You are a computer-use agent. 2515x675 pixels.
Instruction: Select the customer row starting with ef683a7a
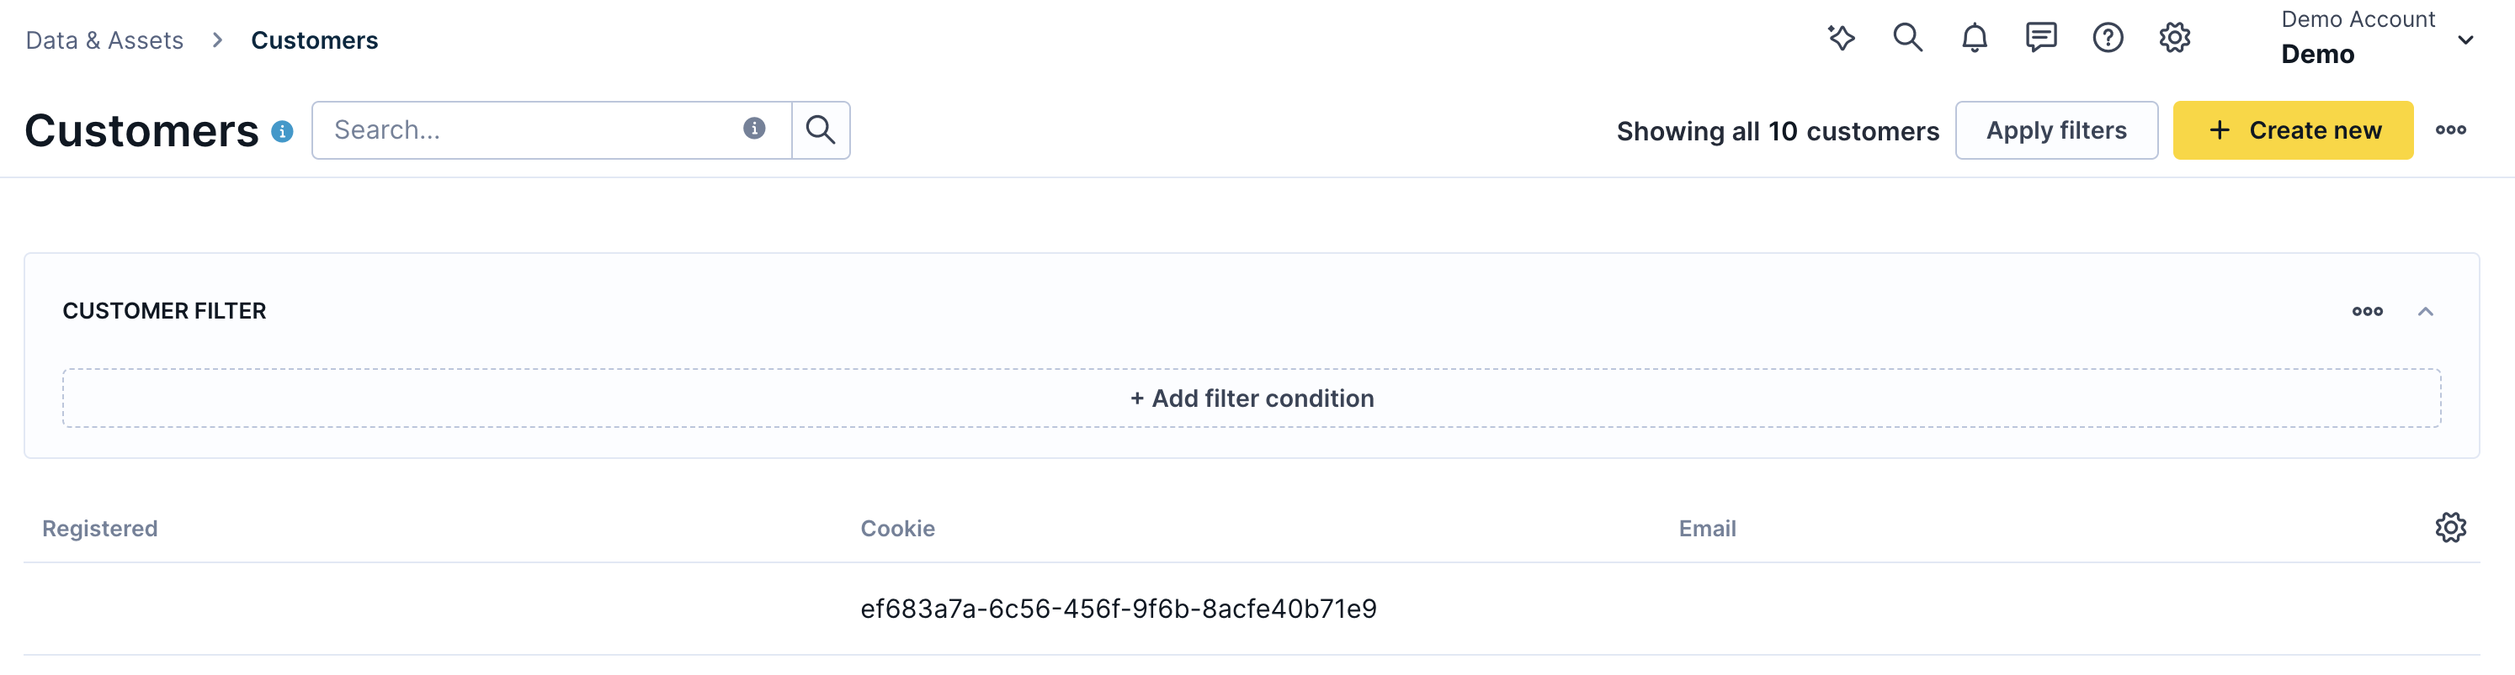coord(1117,609)
